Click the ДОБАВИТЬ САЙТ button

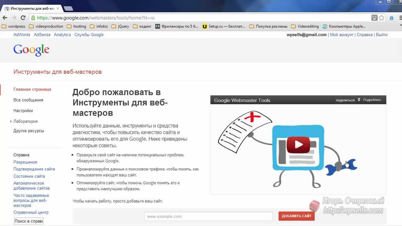tap(296, 216)
